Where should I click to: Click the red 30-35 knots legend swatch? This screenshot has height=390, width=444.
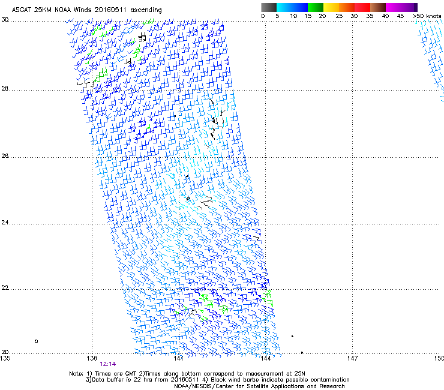362,7
